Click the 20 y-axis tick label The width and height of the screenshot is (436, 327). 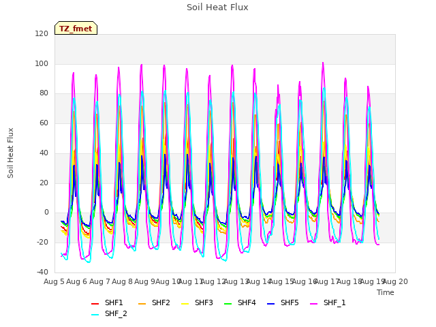tap(44, 183)
